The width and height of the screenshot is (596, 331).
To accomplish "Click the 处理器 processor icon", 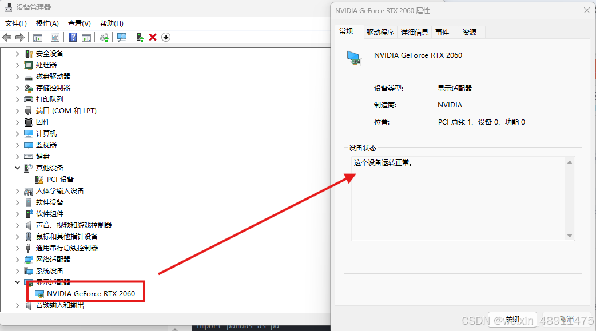I will [29, 65].
